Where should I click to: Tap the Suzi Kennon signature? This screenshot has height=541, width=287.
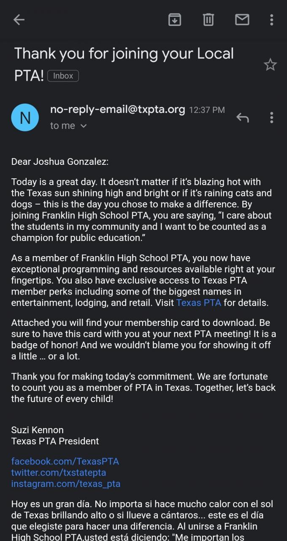38,430
